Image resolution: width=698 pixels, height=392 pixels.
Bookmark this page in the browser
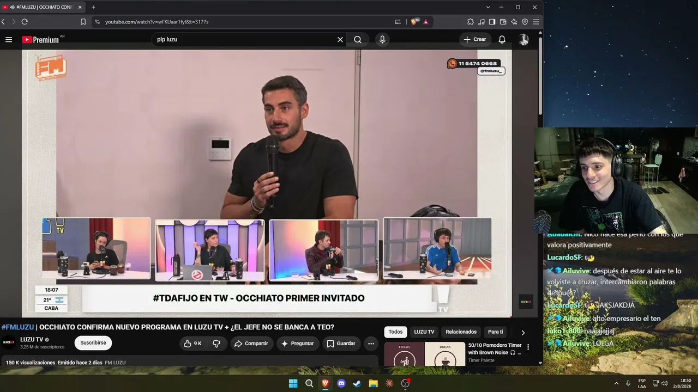pos(83,22)
